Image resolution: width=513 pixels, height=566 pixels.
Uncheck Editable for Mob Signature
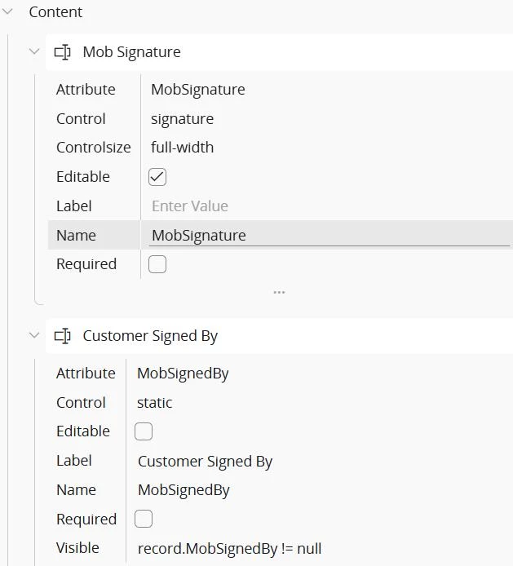click(157, 177)
